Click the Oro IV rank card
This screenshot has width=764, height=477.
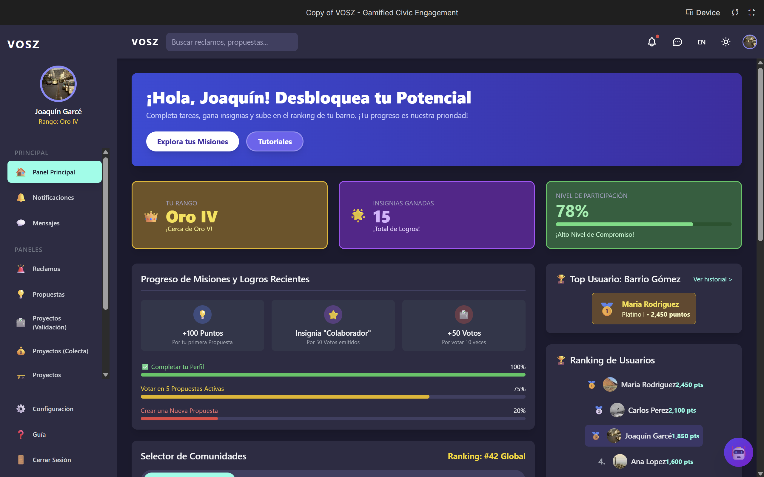[x=229, y=215]
